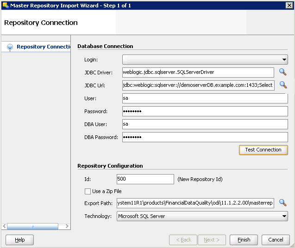Enable the Use a Zip File checkbox
The height and width of the screenshot is (248, 295).
[x=88, y=191]
